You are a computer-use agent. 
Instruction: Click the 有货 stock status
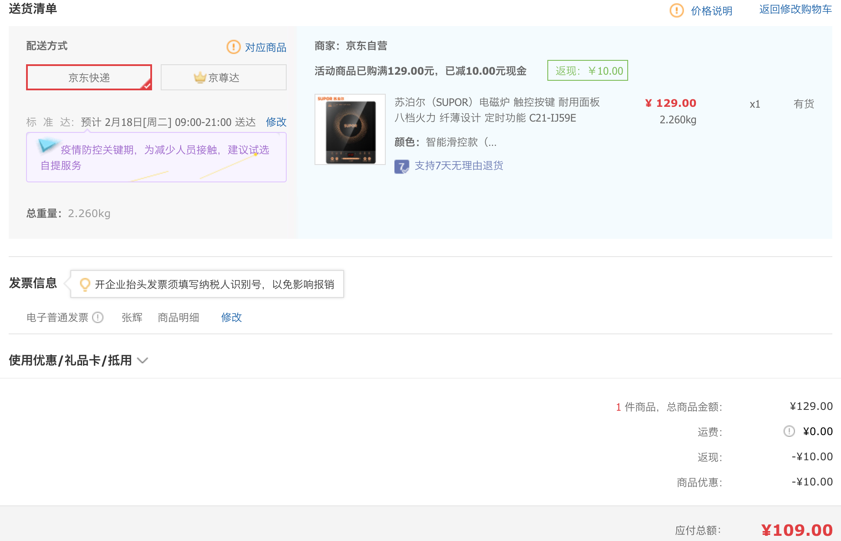(804, 104)
